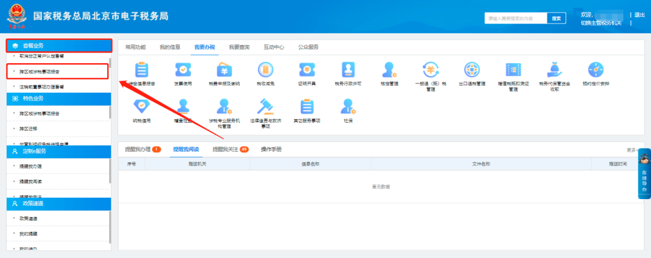Click the 序号 column header
651x258 pixels.
(x=131, y=164)
